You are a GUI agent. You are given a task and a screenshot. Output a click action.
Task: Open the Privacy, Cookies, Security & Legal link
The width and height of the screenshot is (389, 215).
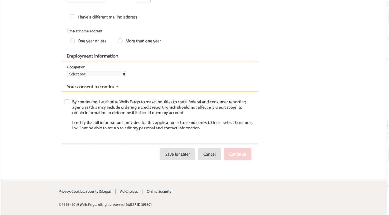click(85, 192)
